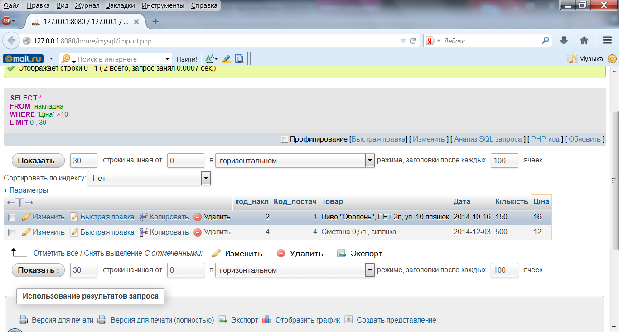Image resolution: width=619 pixels, height=332 pixels.
Task: Open the URL bar history dropdown
Action: coord(403,41)
